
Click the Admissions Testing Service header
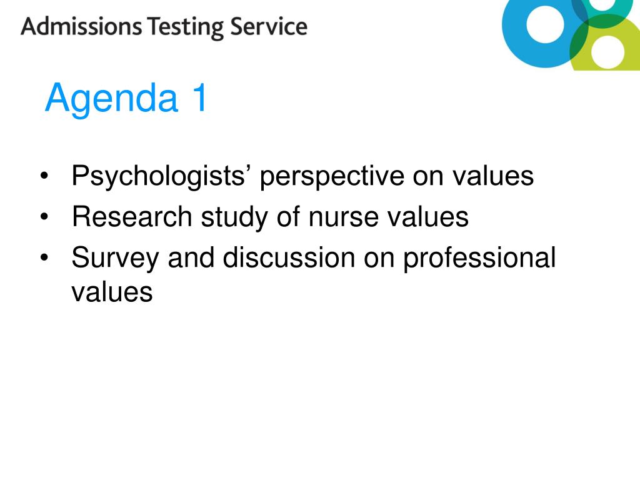164,27
